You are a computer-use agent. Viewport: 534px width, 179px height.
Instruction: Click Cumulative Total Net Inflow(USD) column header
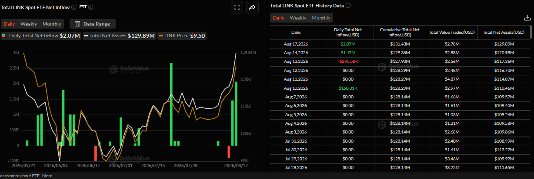tap(399, 33)
